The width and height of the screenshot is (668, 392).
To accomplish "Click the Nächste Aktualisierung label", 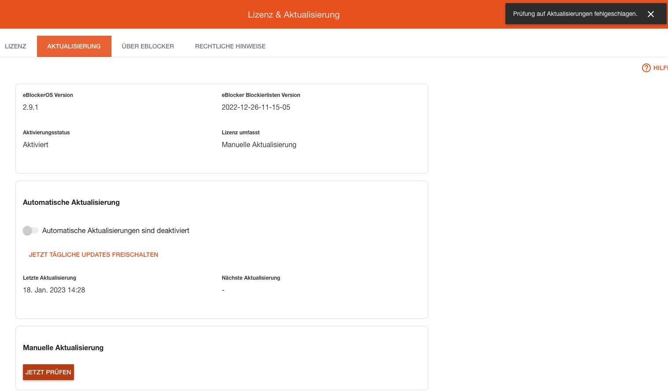I will tap(251, 278).
